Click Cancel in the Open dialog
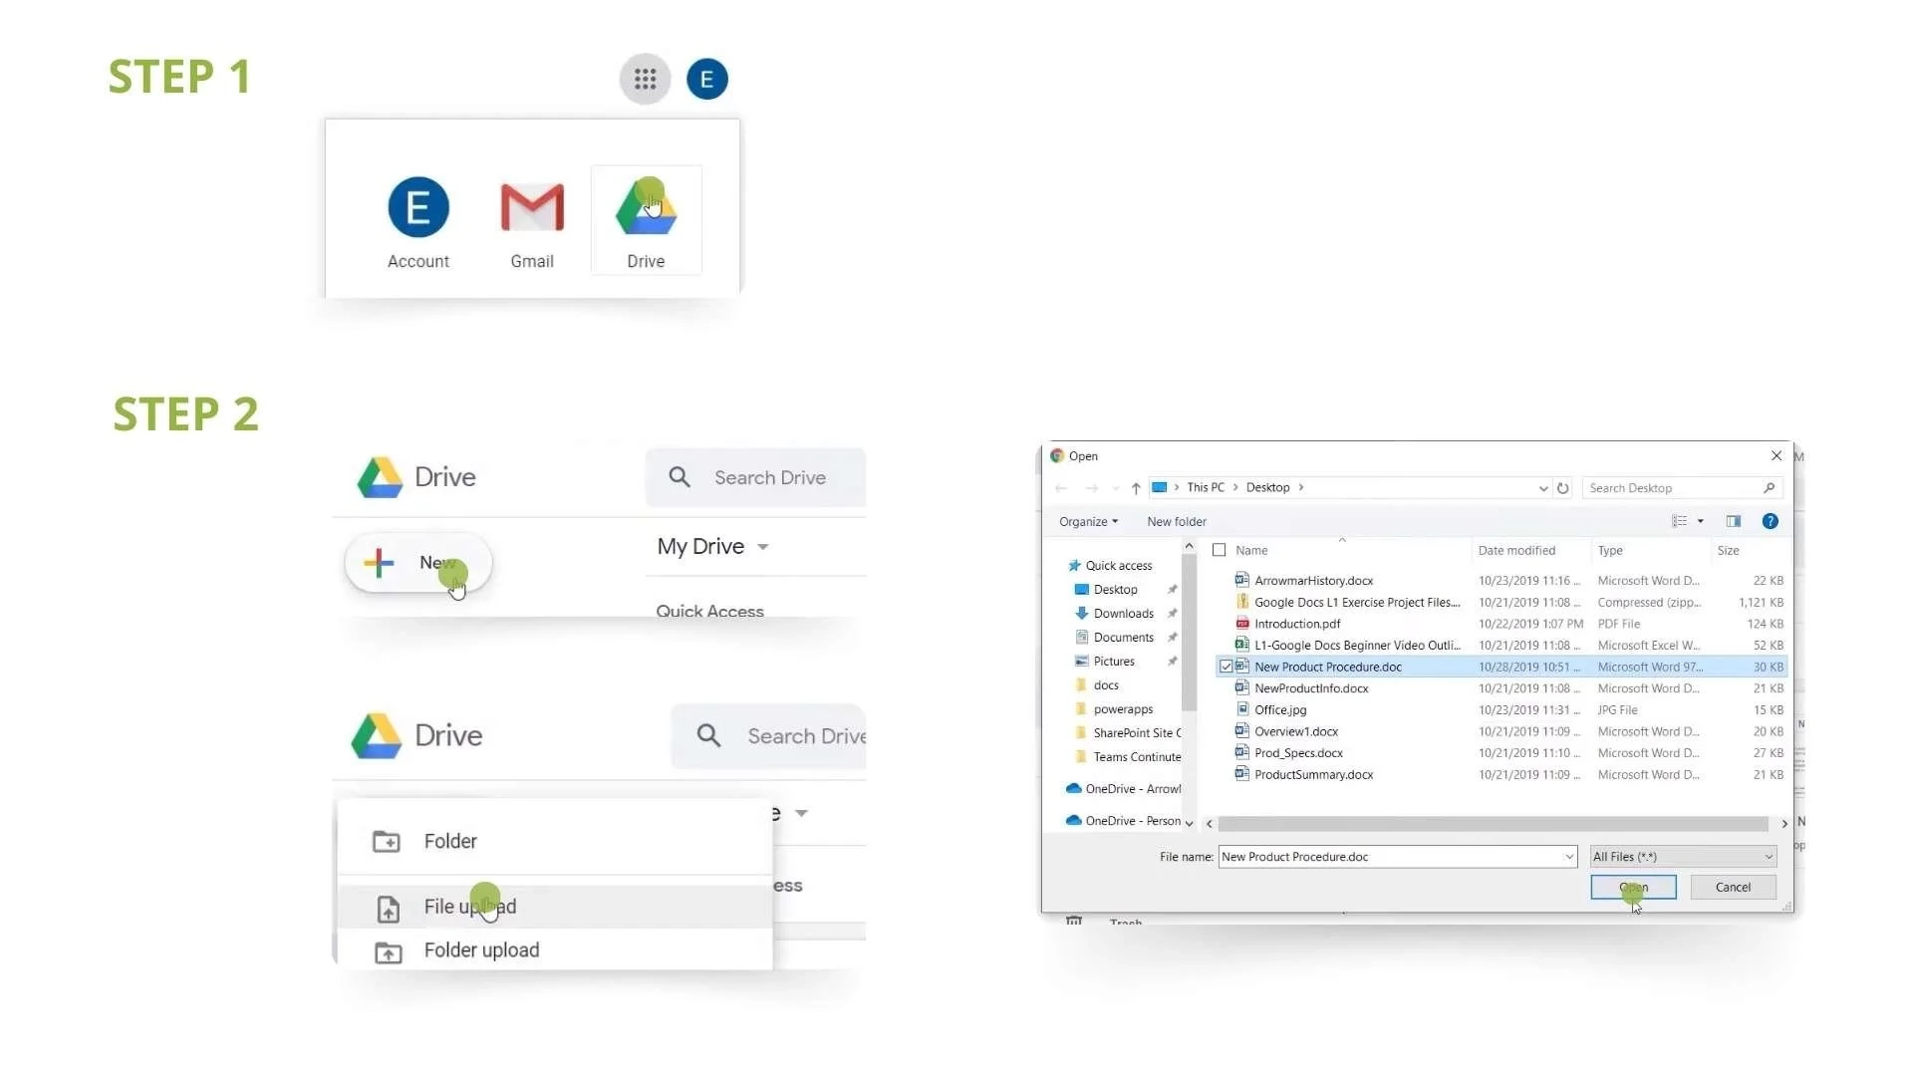 tap(1733, 887)
